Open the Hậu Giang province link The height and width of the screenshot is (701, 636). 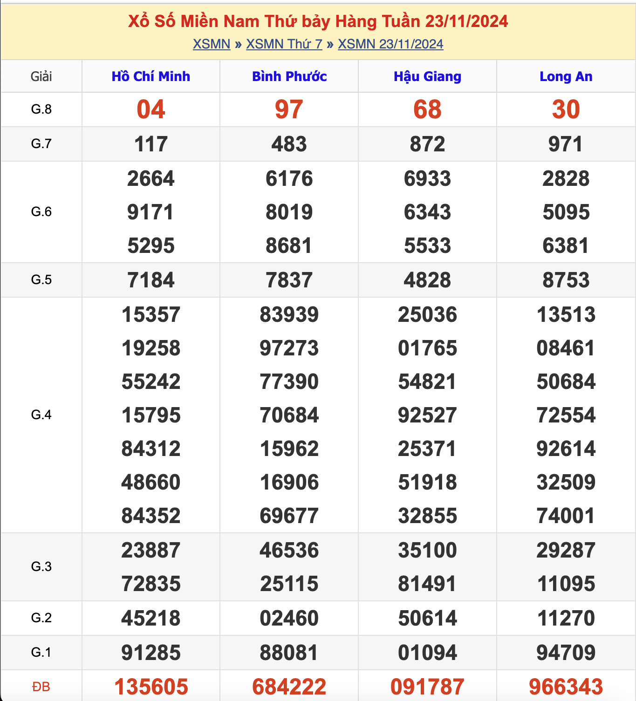[x=428, y=76]
